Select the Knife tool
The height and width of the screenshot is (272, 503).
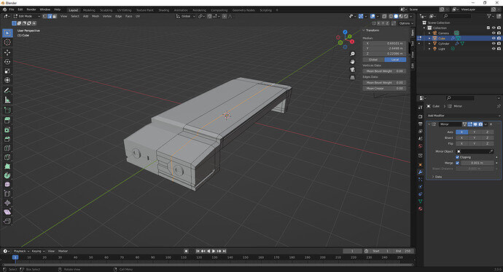pyautogui.click(x=7, y=157)
